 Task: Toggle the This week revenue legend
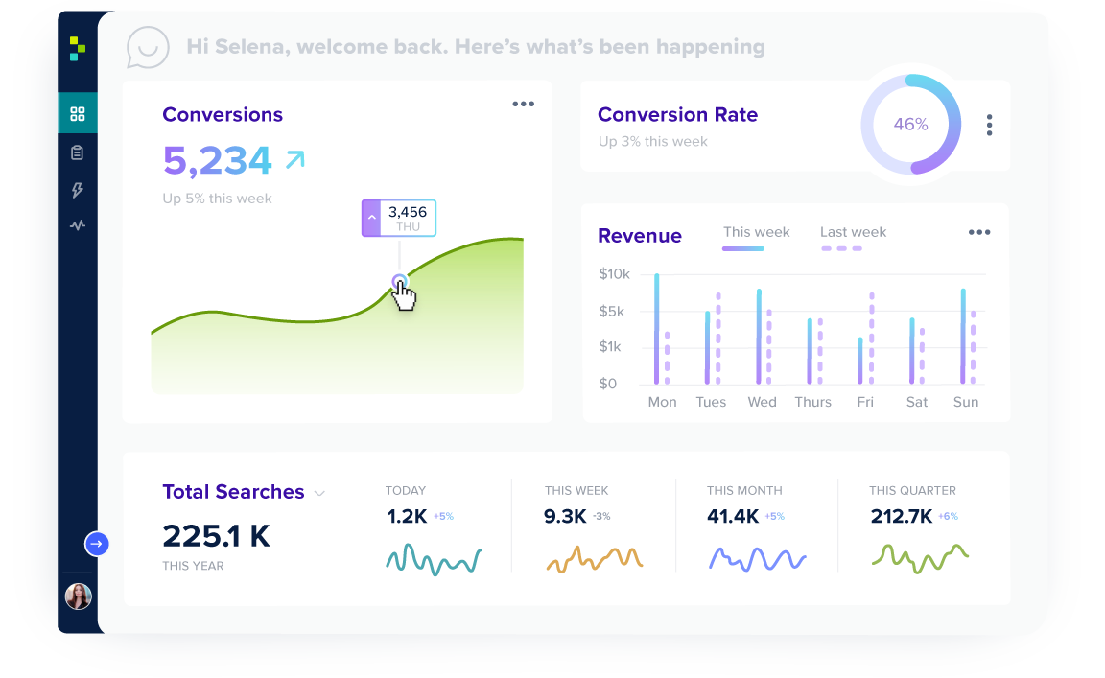coord(756,232)
